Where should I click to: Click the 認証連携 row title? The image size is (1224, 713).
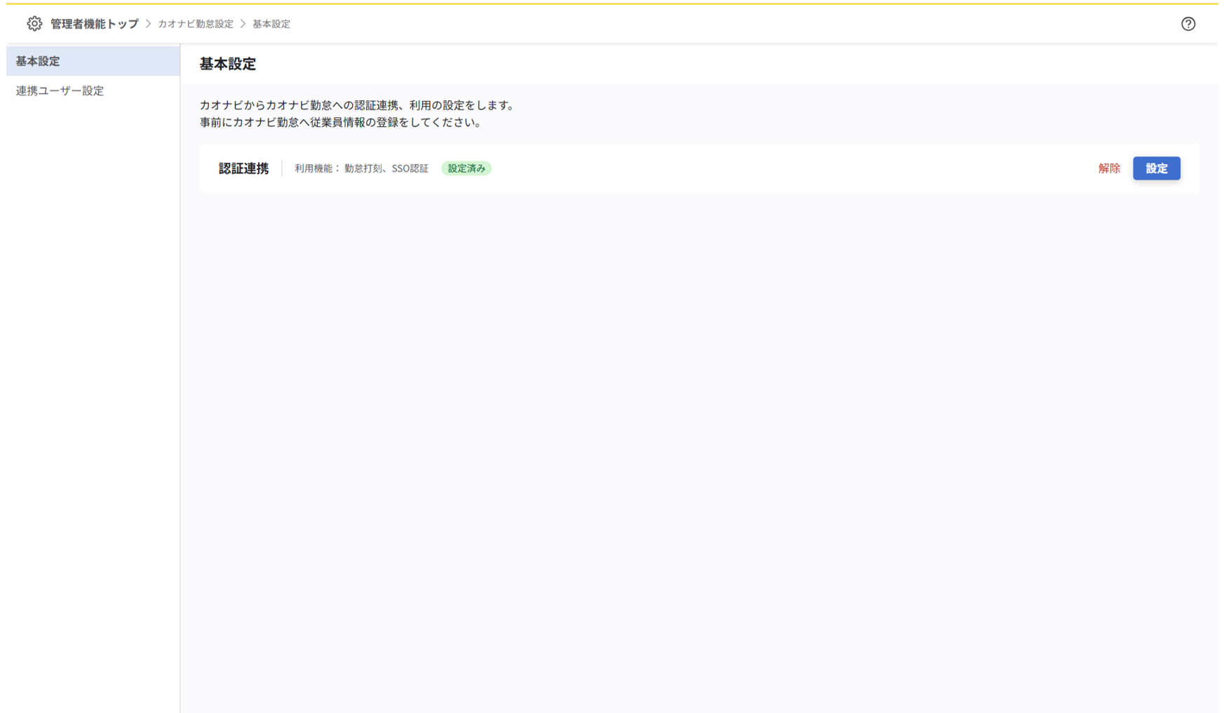[x=243, y=168]
